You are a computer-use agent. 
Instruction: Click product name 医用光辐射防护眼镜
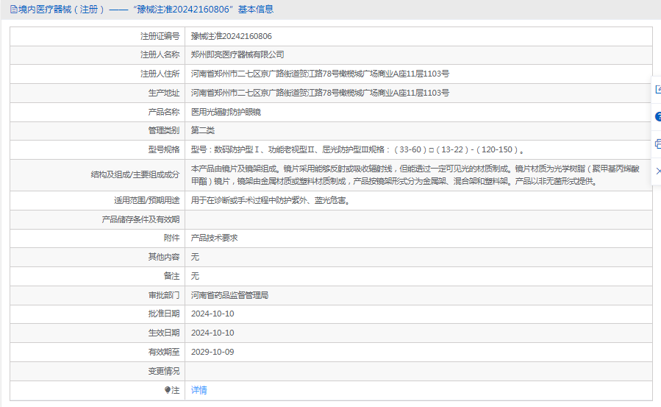[x=226, y=112]
